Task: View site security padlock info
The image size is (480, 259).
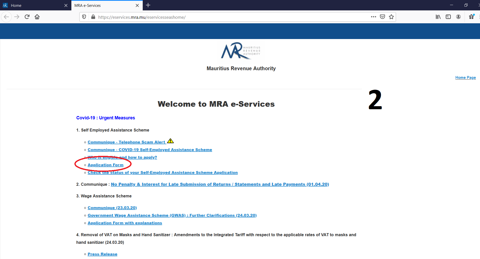Action: point(93,17)
